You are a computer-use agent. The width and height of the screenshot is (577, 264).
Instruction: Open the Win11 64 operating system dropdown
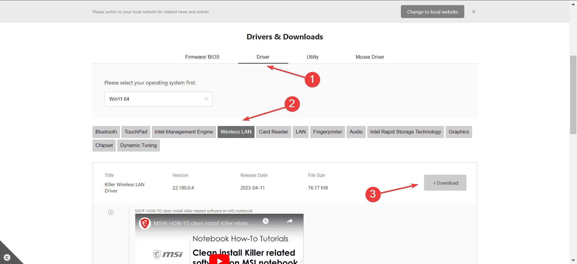[x=159, y=99]
